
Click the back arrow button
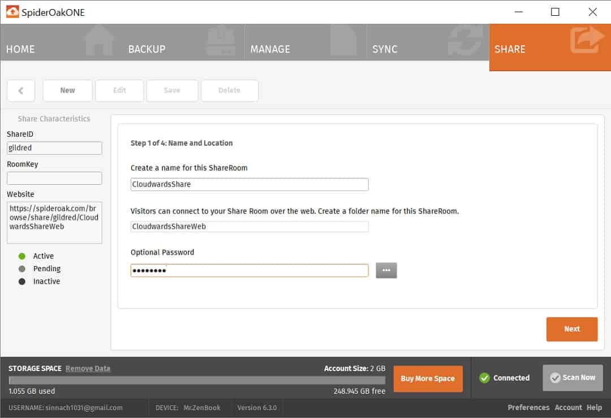pos(21,90)
